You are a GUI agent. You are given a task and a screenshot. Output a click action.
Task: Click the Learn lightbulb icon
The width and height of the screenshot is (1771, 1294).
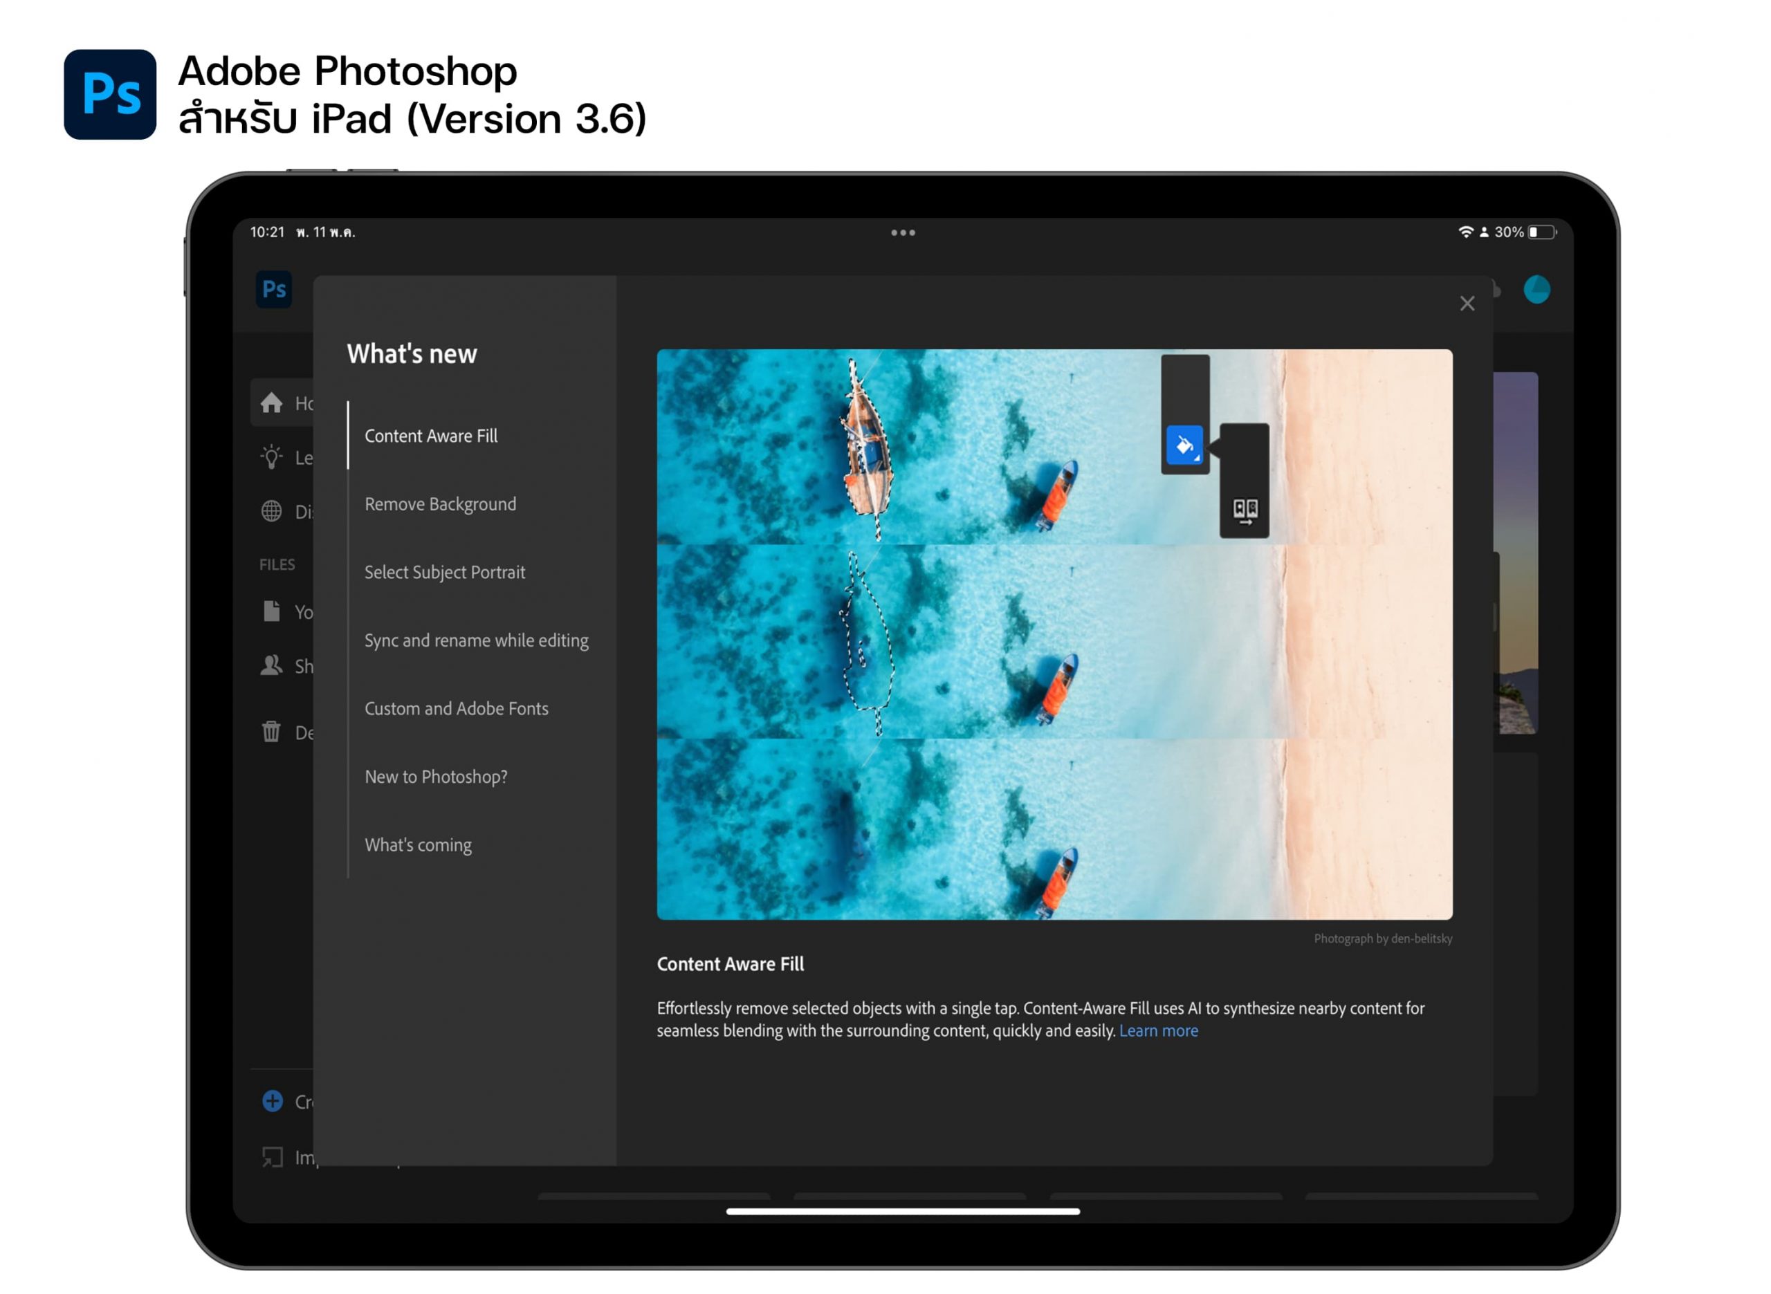pyautogui.click(x=271, y=456)
